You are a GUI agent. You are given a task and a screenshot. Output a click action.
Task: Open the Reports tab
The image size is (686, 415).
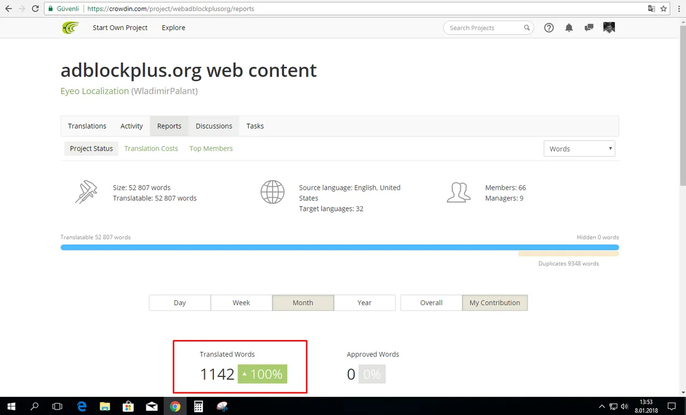169,126
